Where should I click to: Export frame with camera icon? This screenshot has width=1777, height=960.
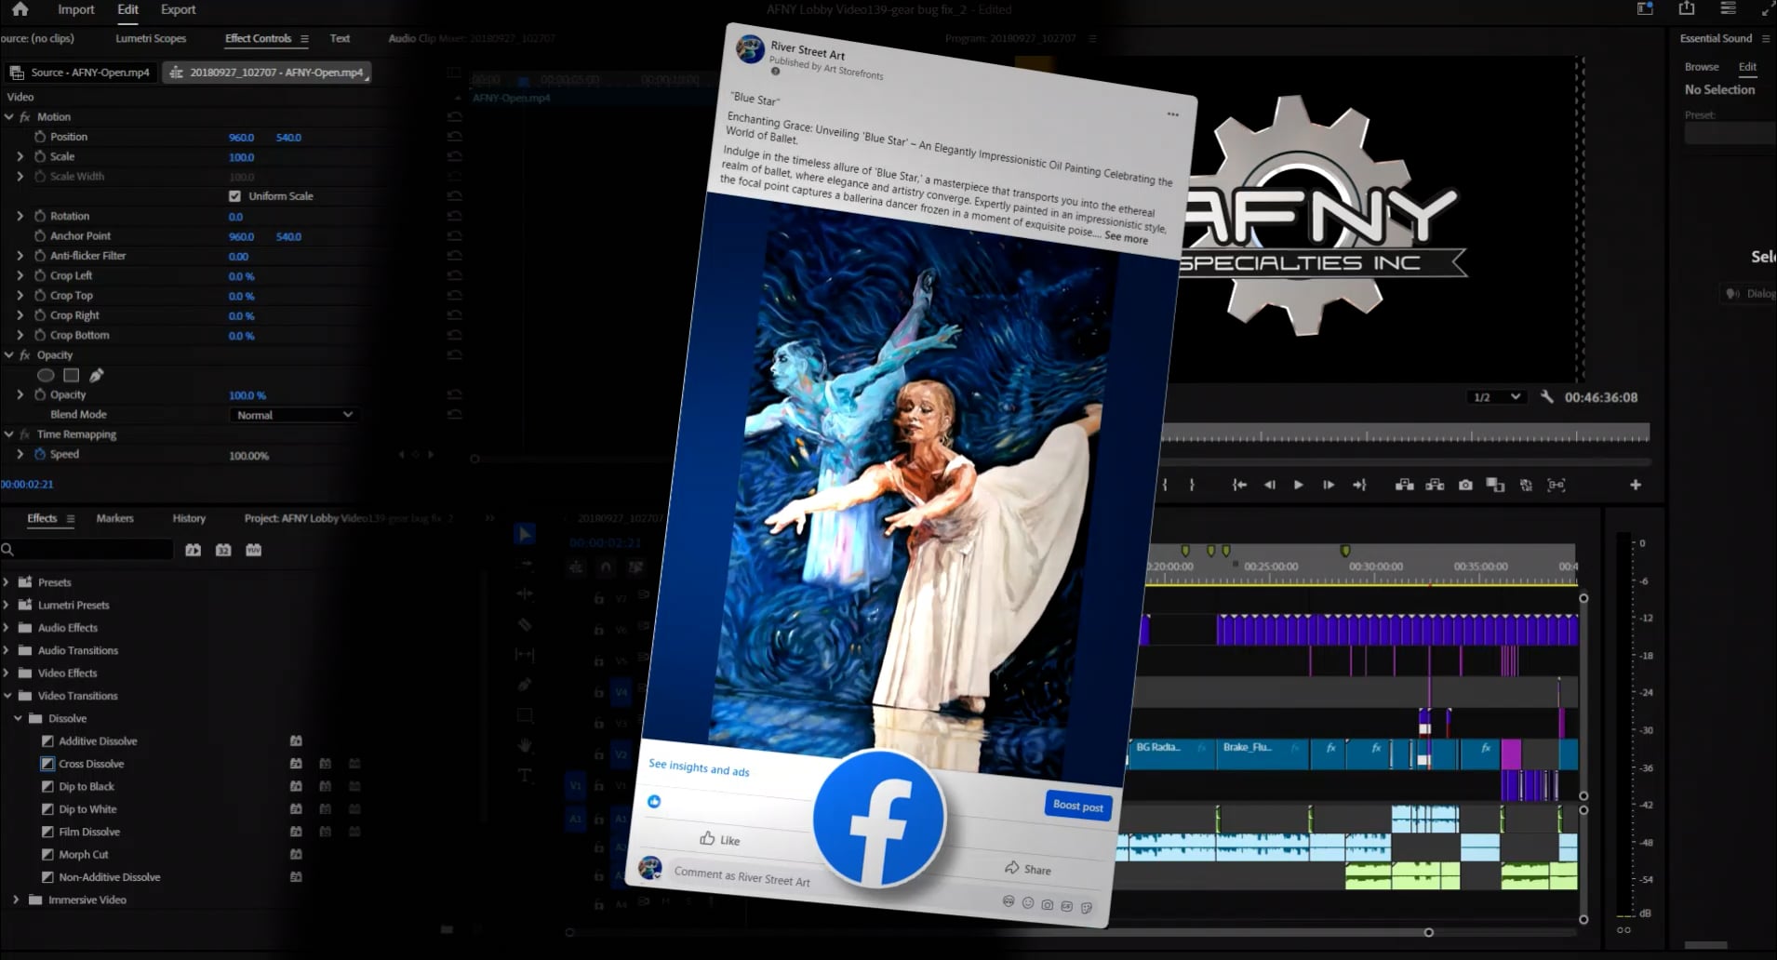(x=1465, y=485)
